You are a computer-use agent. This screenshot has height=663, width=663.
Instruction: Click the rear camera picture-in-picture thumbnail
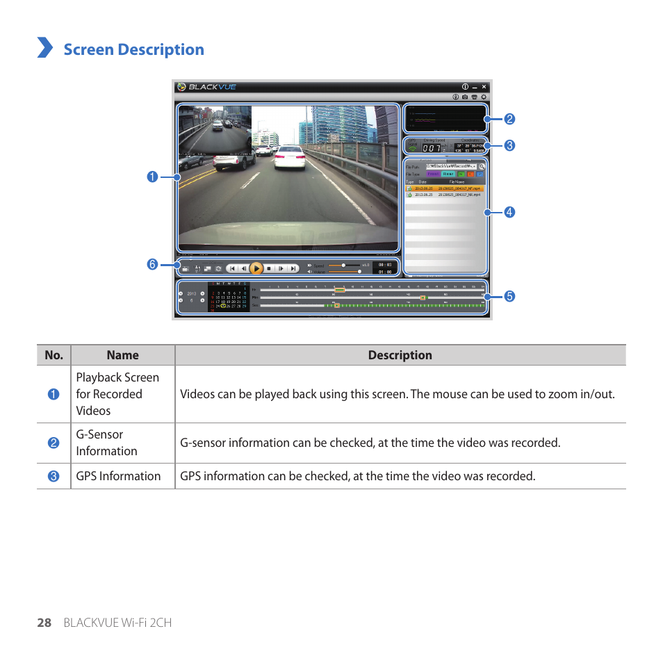point(215,131)
